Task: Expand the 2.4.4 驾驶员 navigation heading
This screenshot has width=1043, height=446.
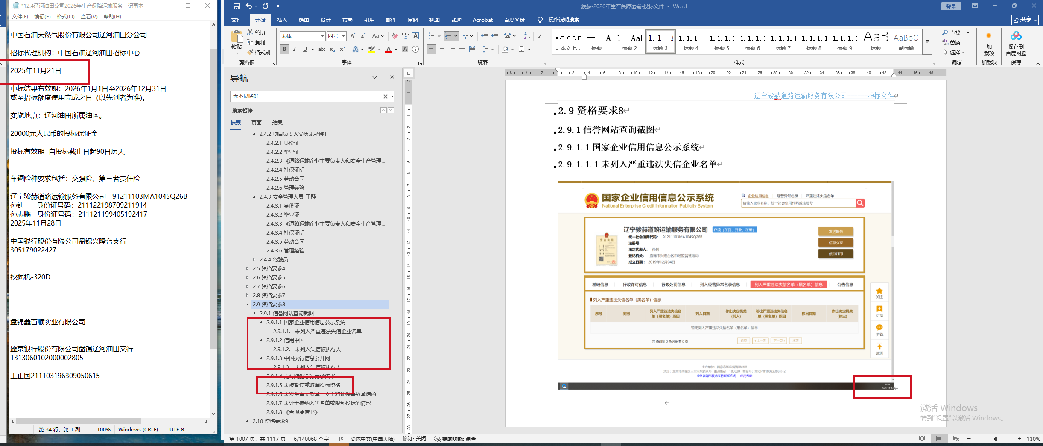Action: point(254,260)
